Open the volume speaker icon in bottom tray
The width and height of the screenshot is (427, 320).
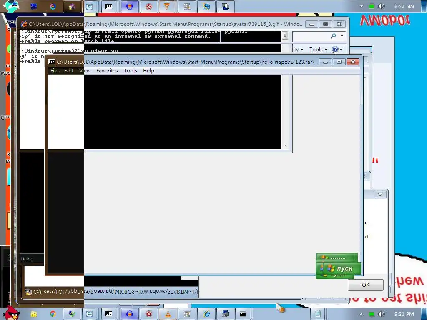coord(382,314)
